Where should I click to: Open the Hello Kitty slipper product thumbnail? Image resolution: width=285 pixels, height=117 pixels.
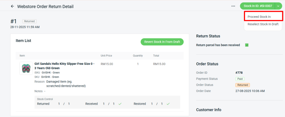click(x=26, y=68)
